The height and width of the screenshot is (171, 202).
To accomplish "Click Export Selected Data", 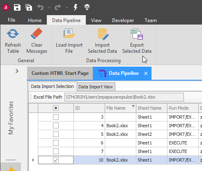I will click(137, 40).
